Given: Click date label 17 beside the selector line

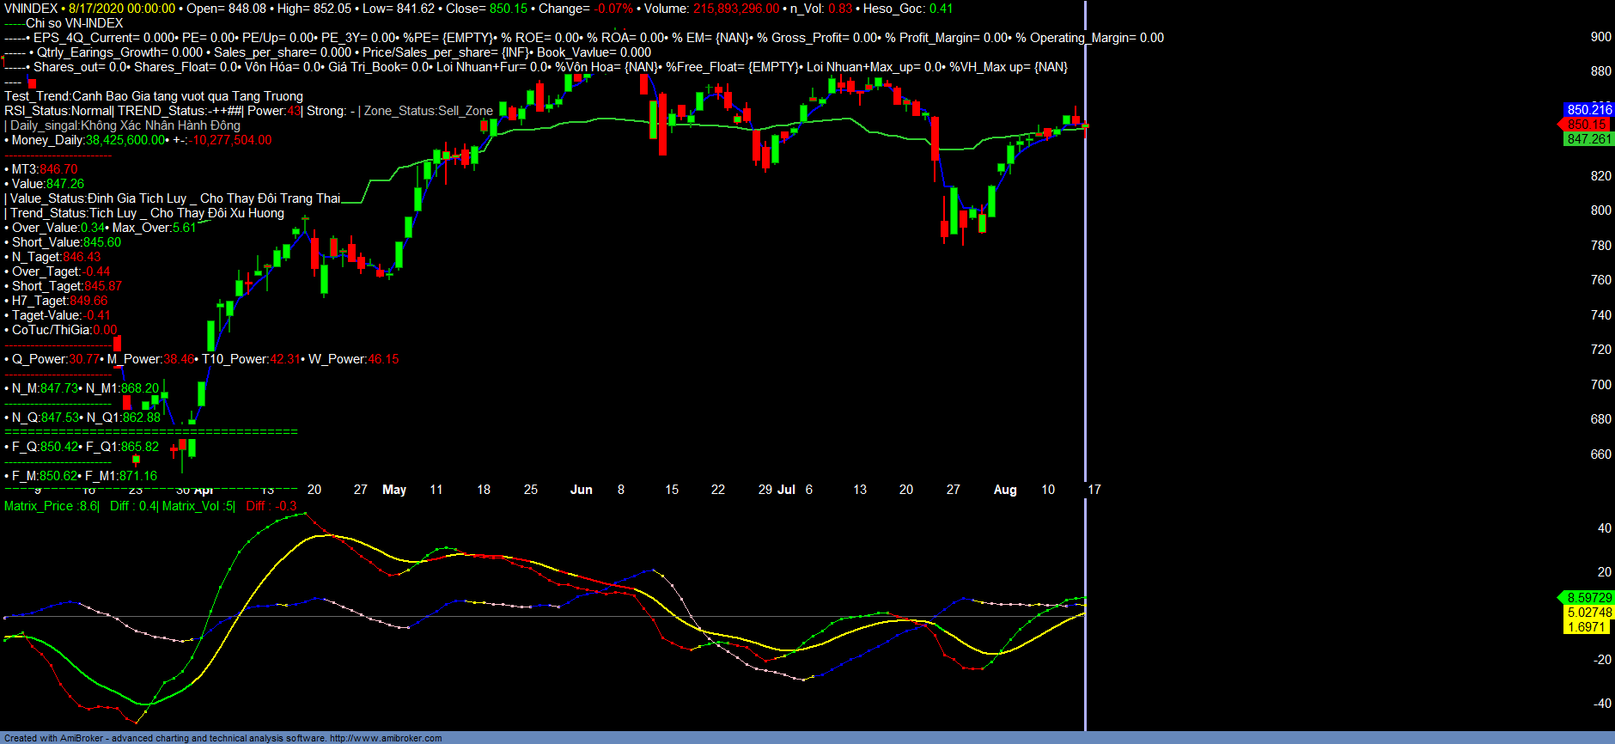Looking at the screenshot, I should click(x=1094, y=490).
